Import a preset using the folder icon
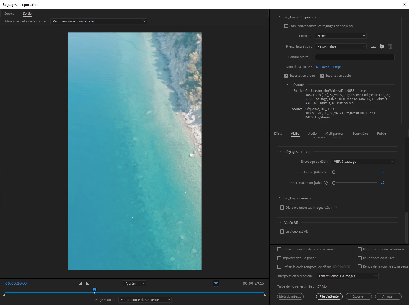 tap(382, 46)
